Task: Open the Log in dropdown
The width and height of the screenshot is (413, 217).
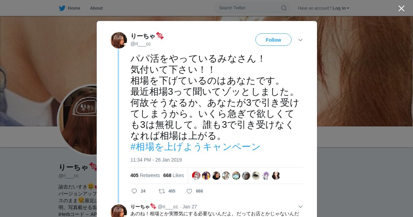Action: [341, 8]
